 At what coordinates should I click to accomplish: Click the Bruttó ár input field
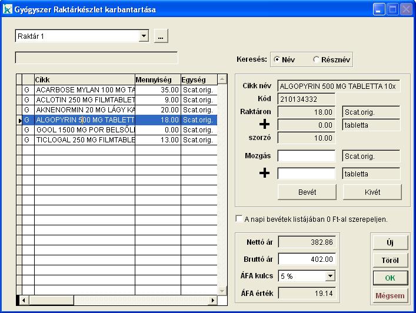(x=306, y=258)
